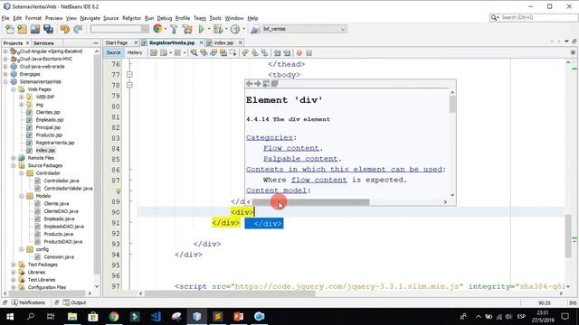Open the Output window from status bar
This screenshot has width=579, height=325.
[x=74, y=302]
